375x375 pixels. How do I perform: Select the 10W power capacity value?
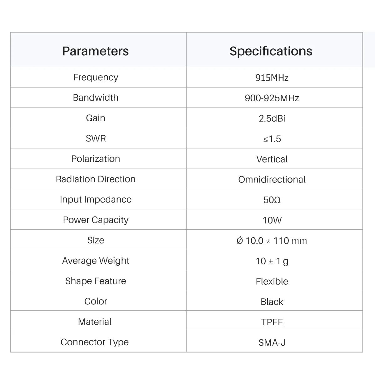pos(272,220)
